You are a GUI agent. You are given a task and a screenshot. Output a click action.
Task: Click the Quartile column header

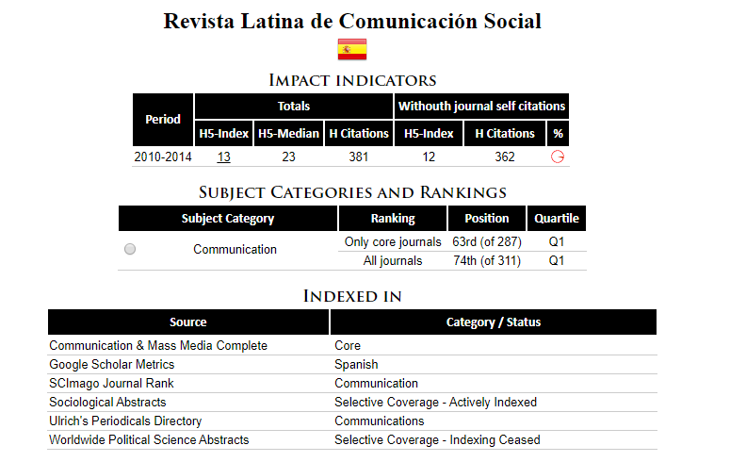pyautogui.click(x=557, y=218)
